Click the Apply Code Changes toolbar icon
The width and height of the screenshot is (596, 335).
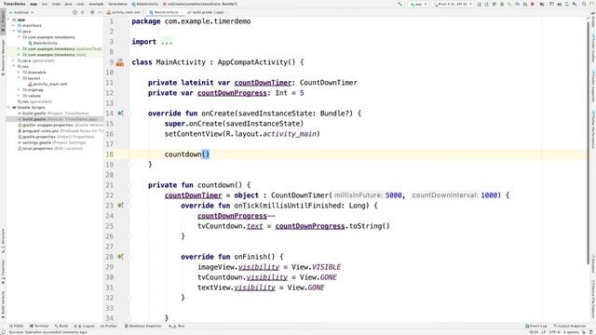pos(494,4)
